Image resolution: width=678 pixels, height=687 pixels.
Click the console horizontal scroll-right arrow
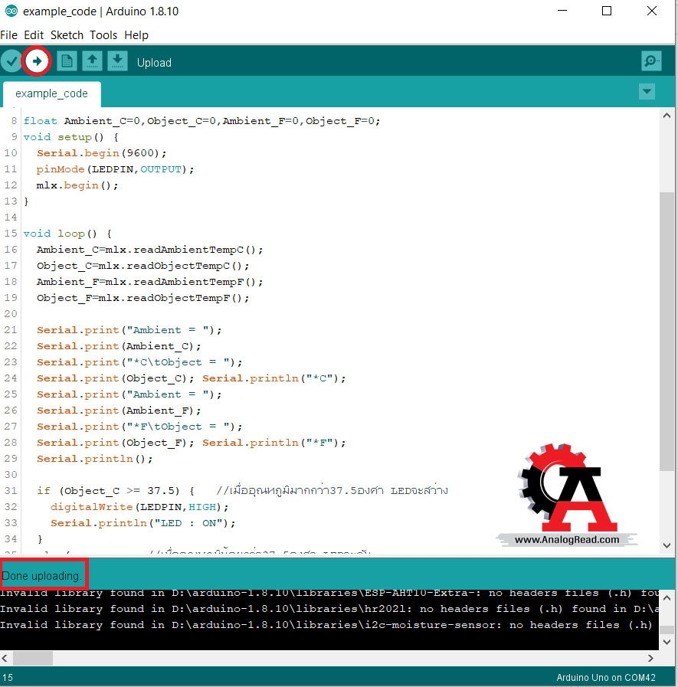point(651,658)
